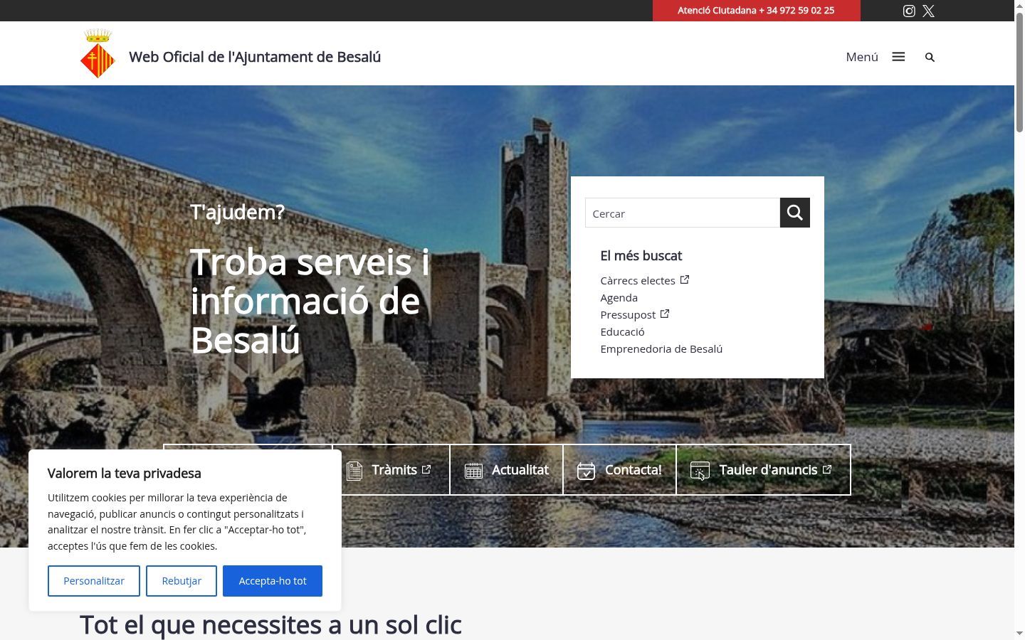The height and width of the screenshot is (640, 1025).
Task: Open the Contacta! section
Action: coord(620,469)
